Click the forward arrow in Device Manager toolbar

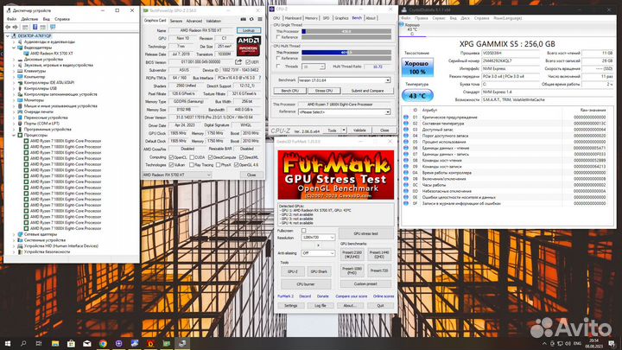click(x=15, y=27)
